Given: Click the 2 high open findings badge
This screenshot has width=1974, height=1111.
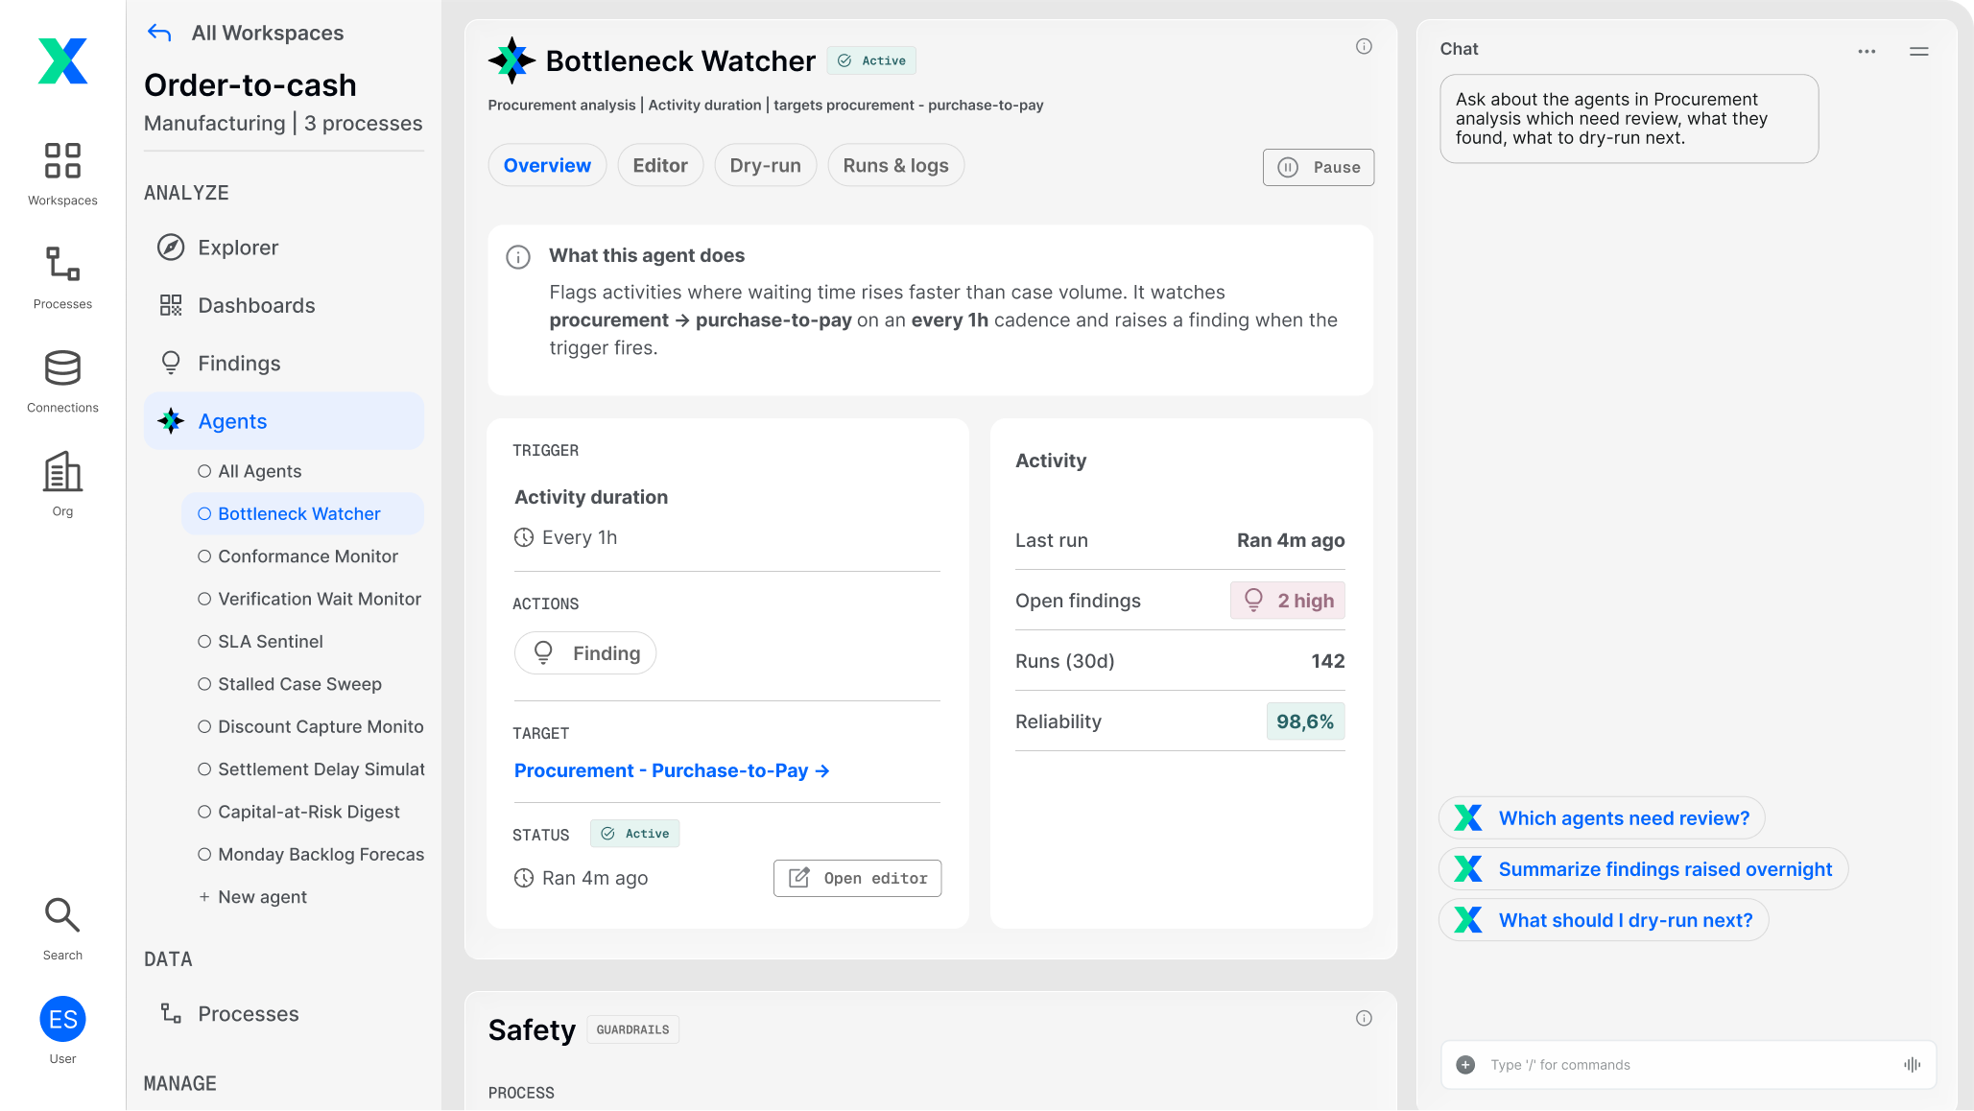Looking at the screenshot, I should pos(1288,601).
